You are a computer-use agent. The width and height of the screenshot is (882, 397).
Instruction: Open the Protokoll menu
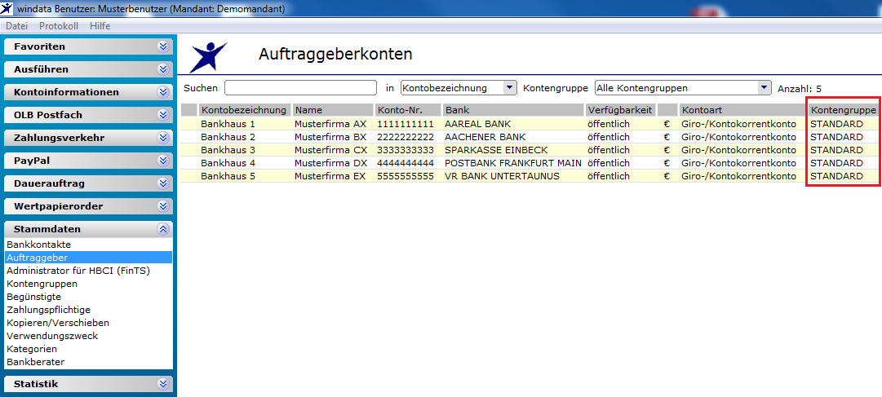[59, 26]
